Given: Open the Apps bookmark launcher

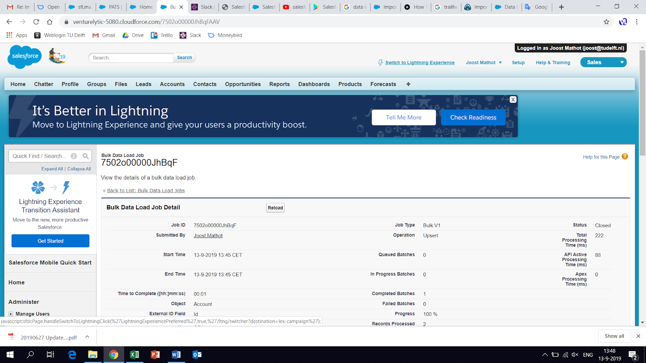Looking at the screenshot, I should 17,35.
